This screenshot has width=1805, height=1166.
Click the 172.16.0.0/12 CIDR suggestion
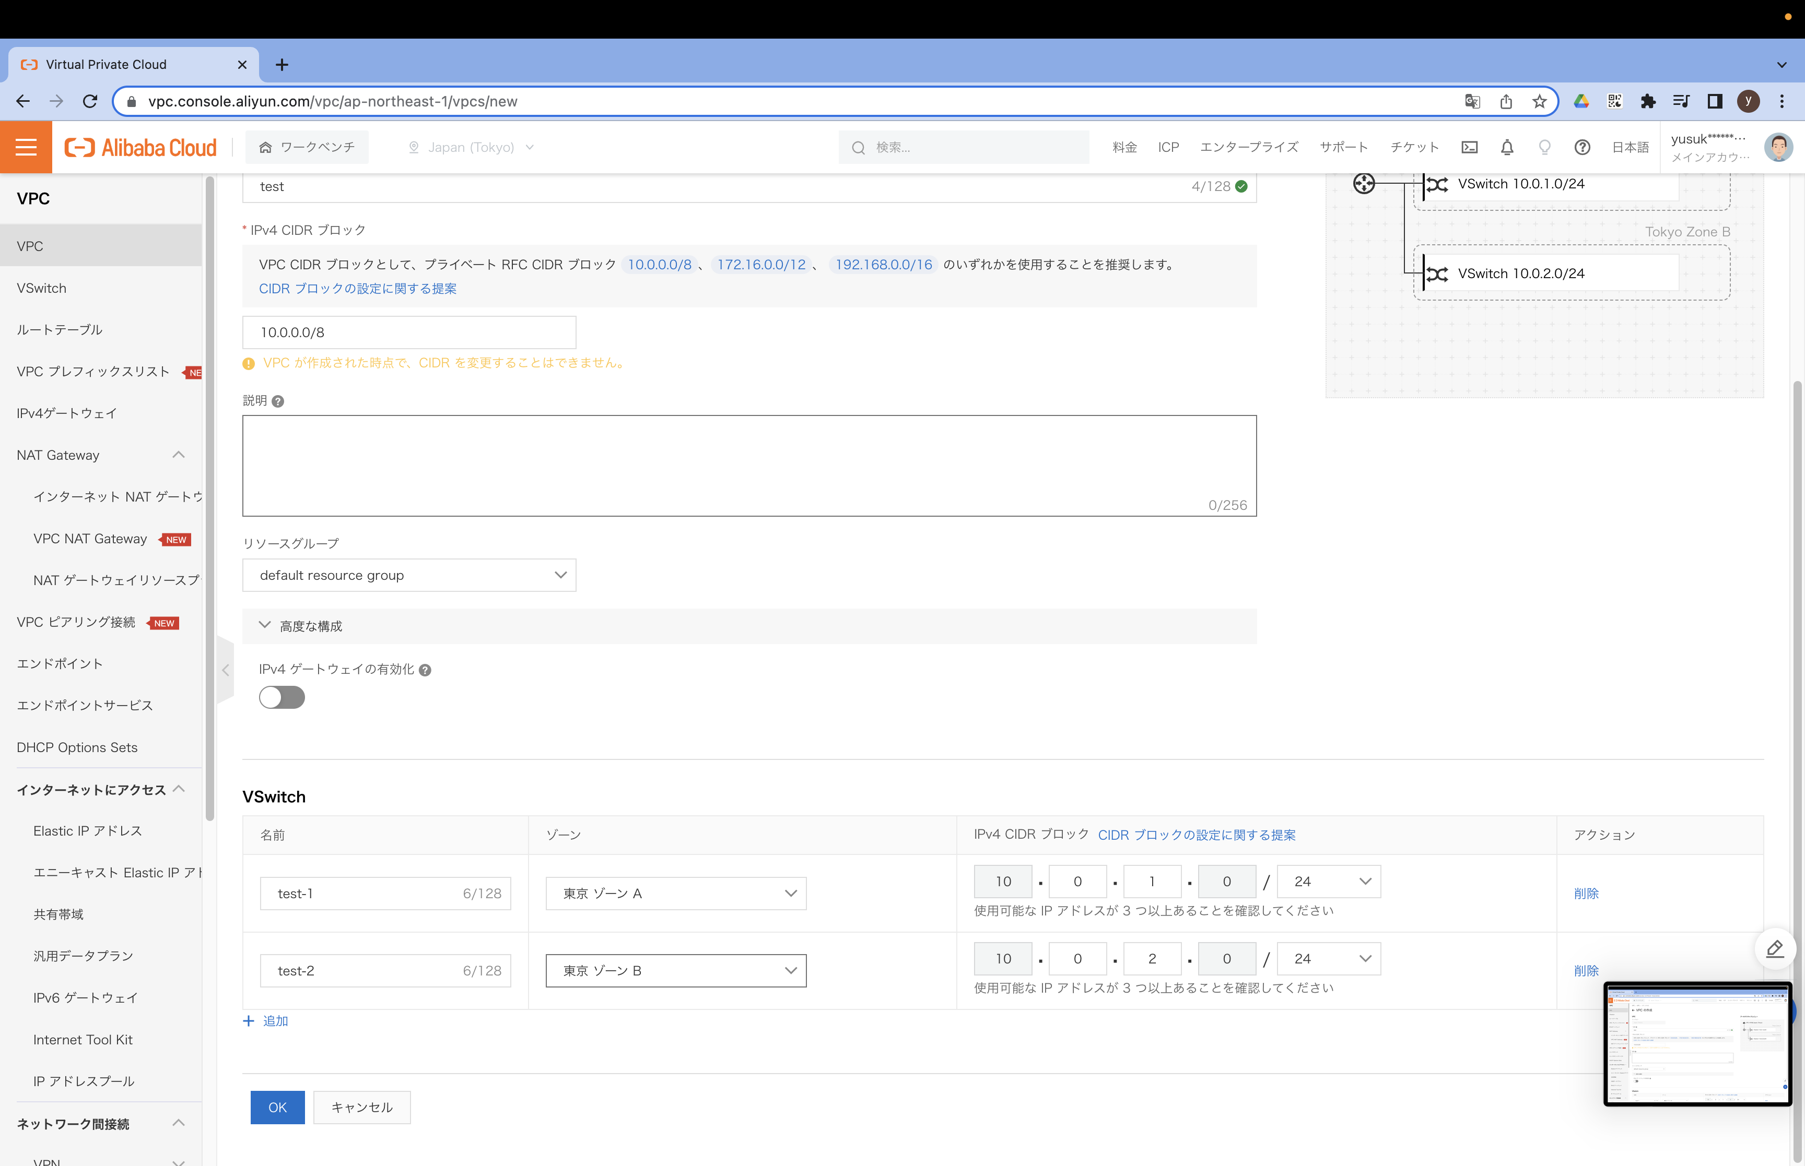760,264
